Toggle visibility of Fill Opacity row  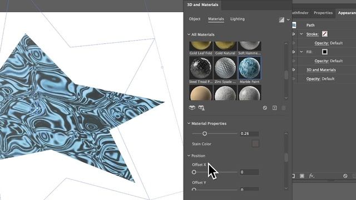click(294, 61)
